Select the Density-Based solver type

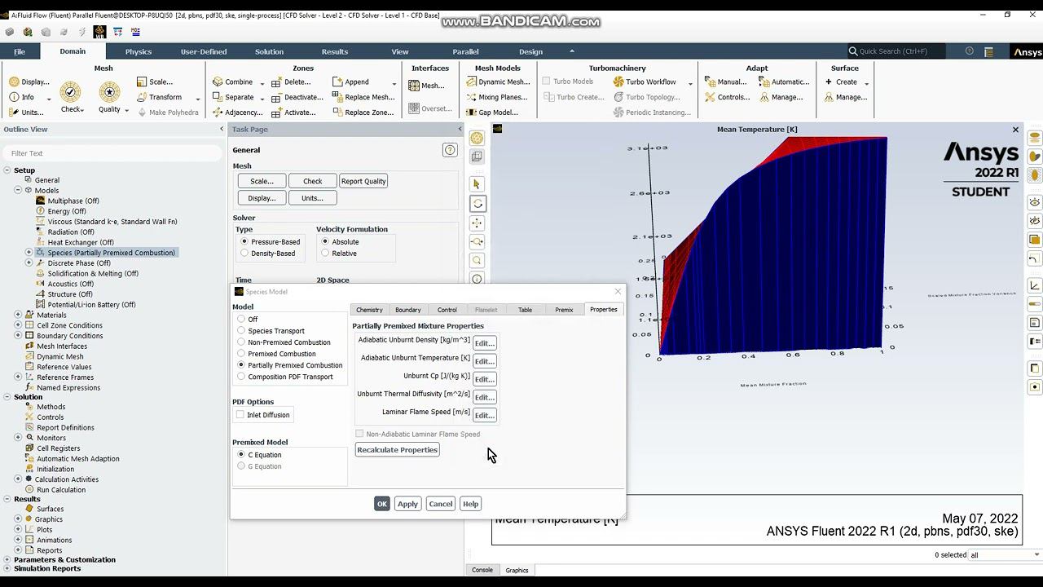click(244, 253)
